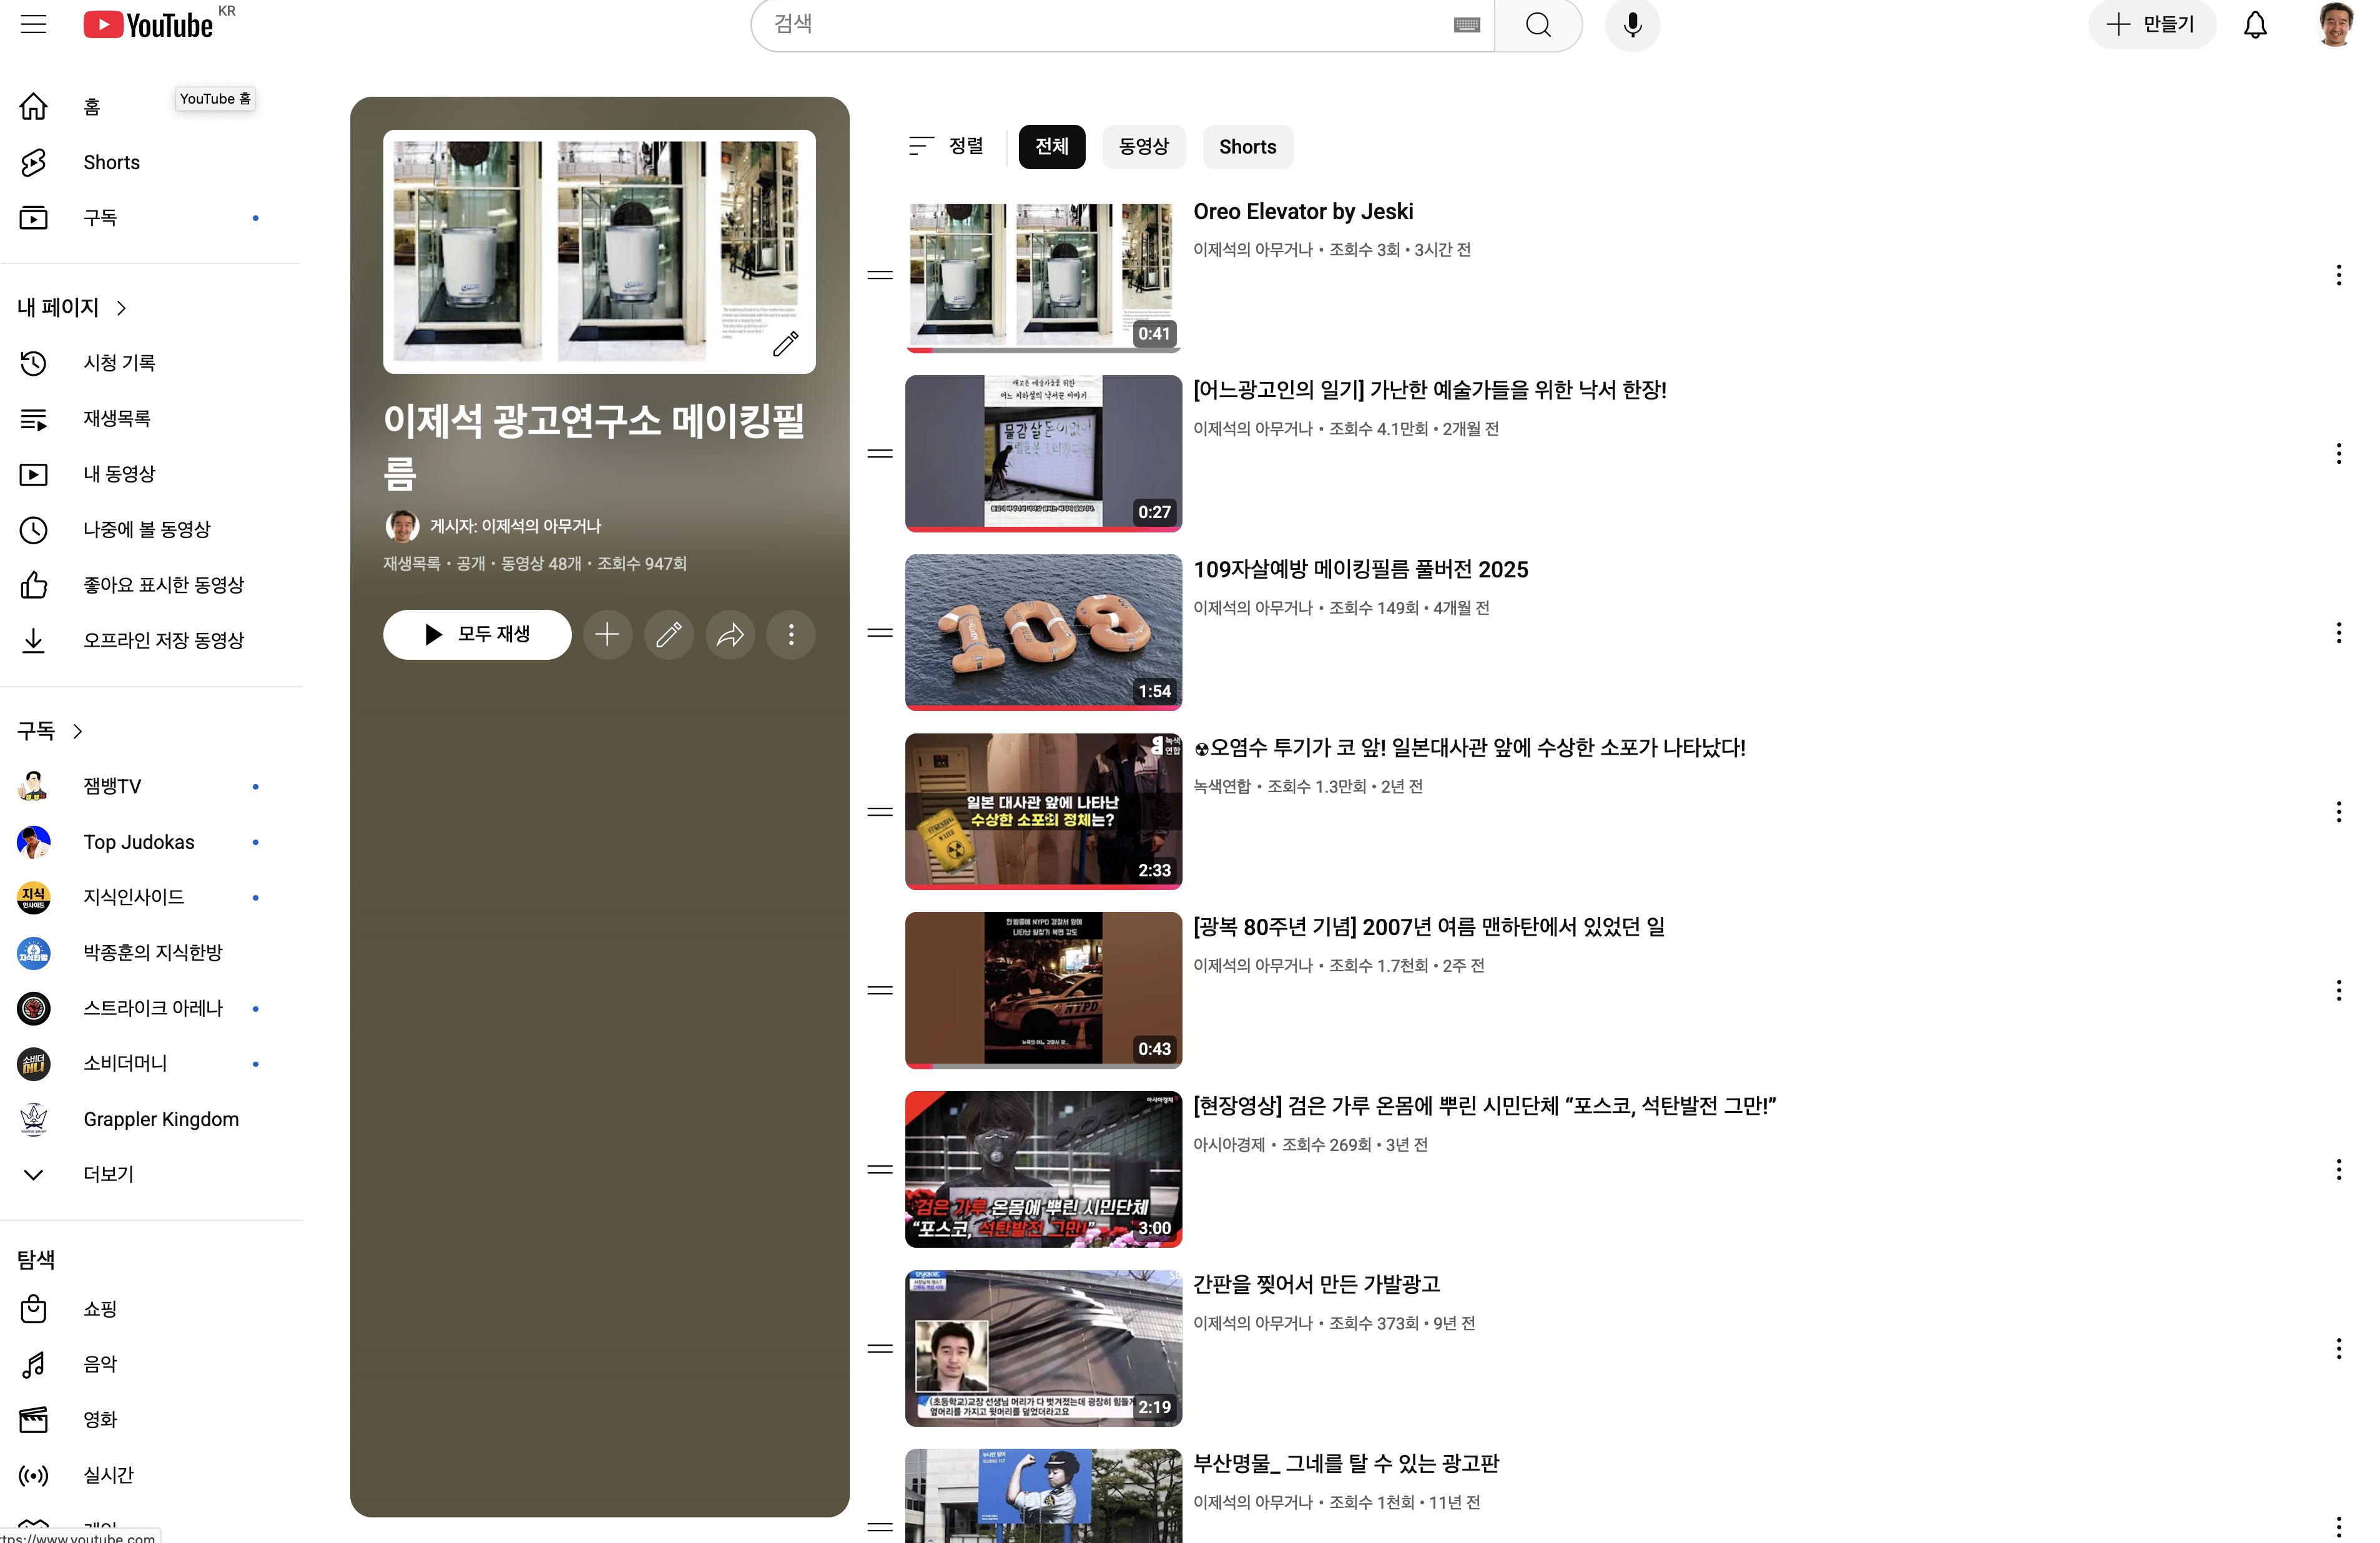The width and height of the screenshot is (2380, 1543).
Task: Open the 오염수 투기가 코 앞 video title
Action: (x=1469, y=748)
